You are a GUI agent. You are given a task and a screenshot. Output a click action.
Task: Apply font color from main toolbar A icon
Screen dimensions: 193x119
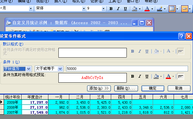pos(147,9)
